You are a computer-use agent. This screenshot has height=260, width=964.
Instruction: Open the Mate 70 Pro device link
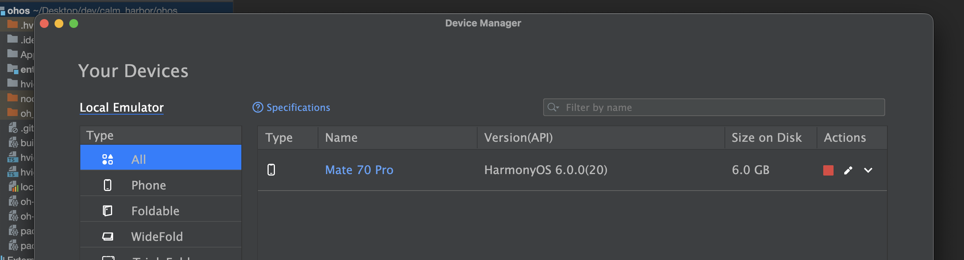(x=359, y=170)
